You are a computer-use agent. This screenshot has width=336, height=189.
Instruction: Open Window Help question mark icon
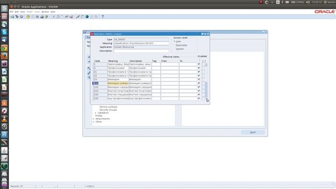coord(103,16)
